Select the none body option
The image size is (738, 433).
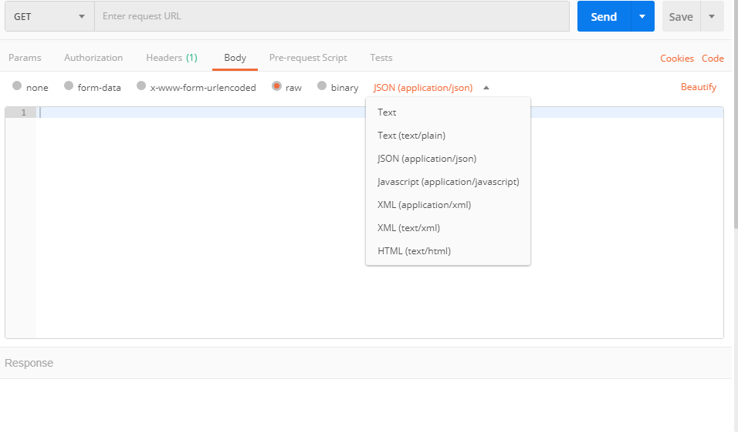pyautogui.click(x=18, y=86)
